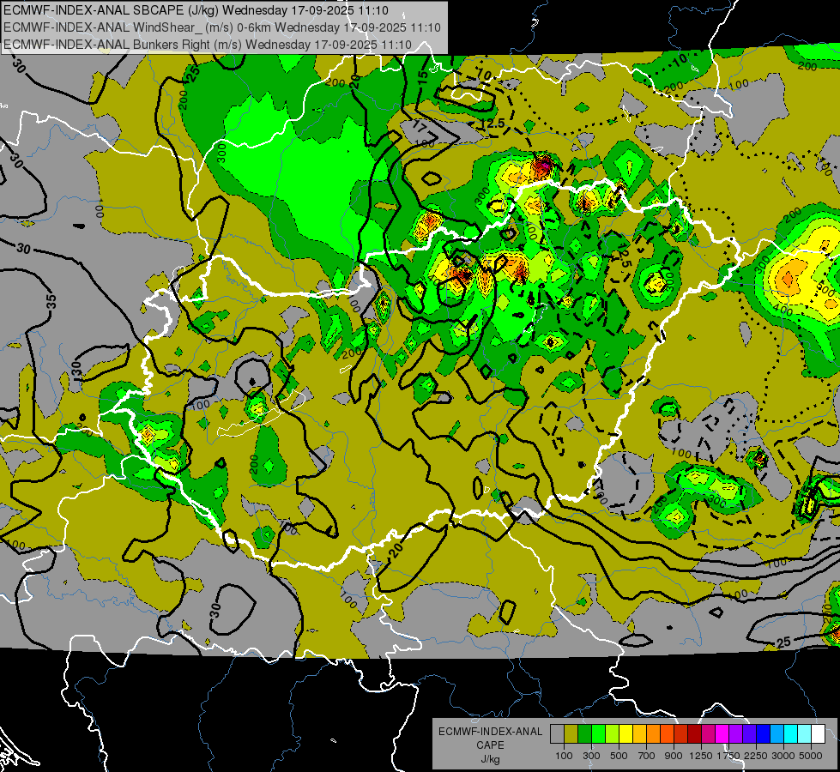Click the cyan swatch after 3000
Image resolution: width=840 pixels, height=772 pixels.
(791, 733)
